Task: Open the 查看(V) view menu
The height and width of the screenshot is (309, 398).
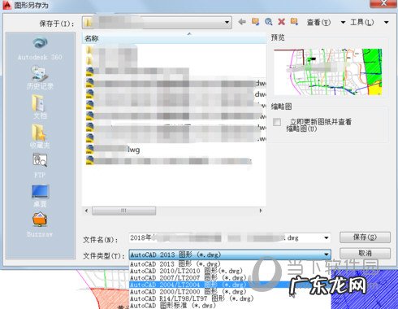Action: click(x=318, y=22)
